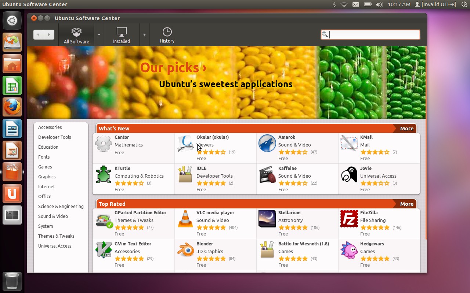The height and width of the screenshot is (293, 470).
Task: Click the Okular app icon
Action: click(185, 143)
